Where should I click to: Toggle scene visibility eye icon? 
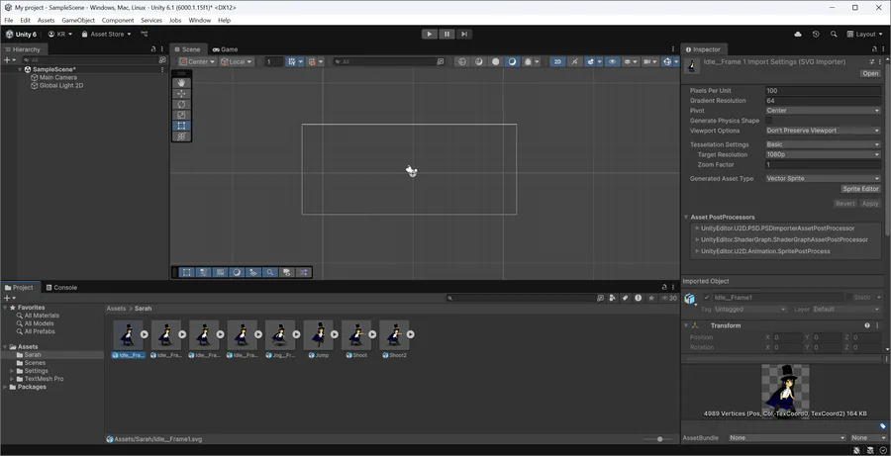click(612, 62)
